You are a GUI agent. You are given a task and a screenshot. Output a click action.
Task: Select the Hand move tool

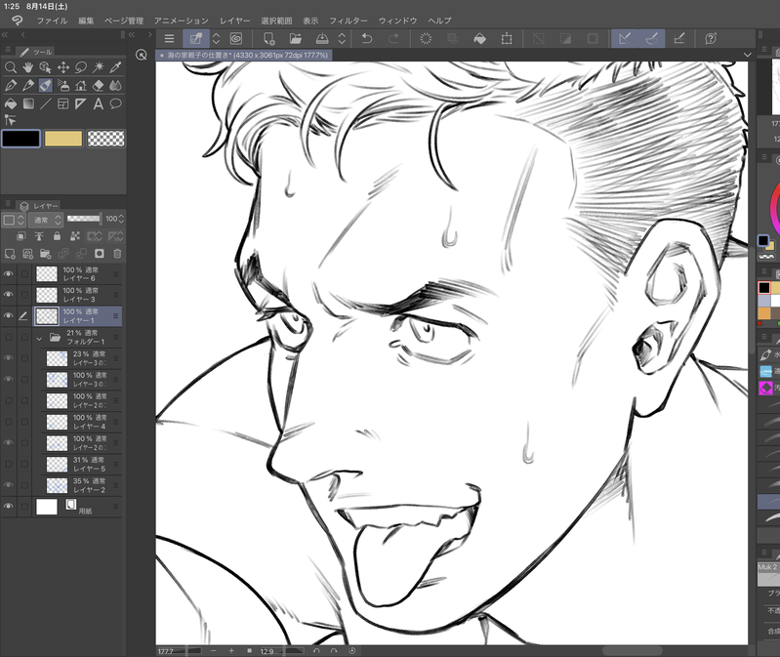[x=28, y=67]
